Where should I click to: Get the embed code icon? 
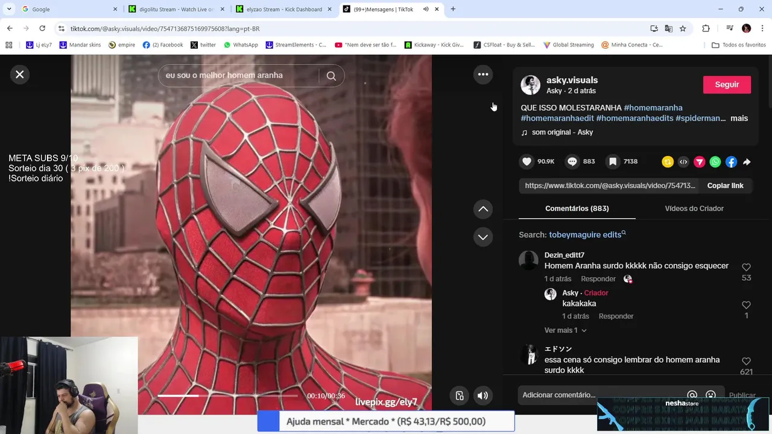683,162
